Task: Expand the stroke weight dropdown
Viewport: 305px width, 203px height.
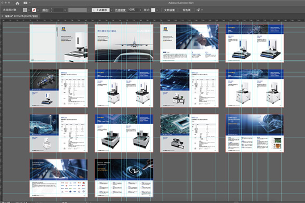Action: pos(65,10)
